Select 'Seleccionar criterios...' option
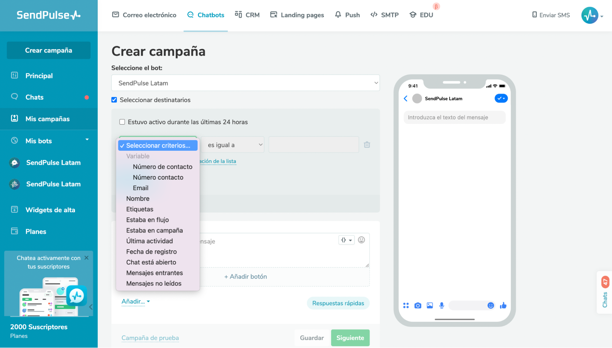 [158, 146]
